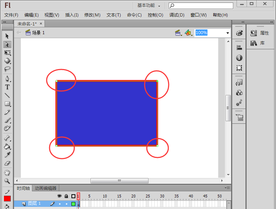This screenshot has width=276, height=209.
Task: Open the Edit Scene dropdown icon
Action: click(x=179, y=33)
